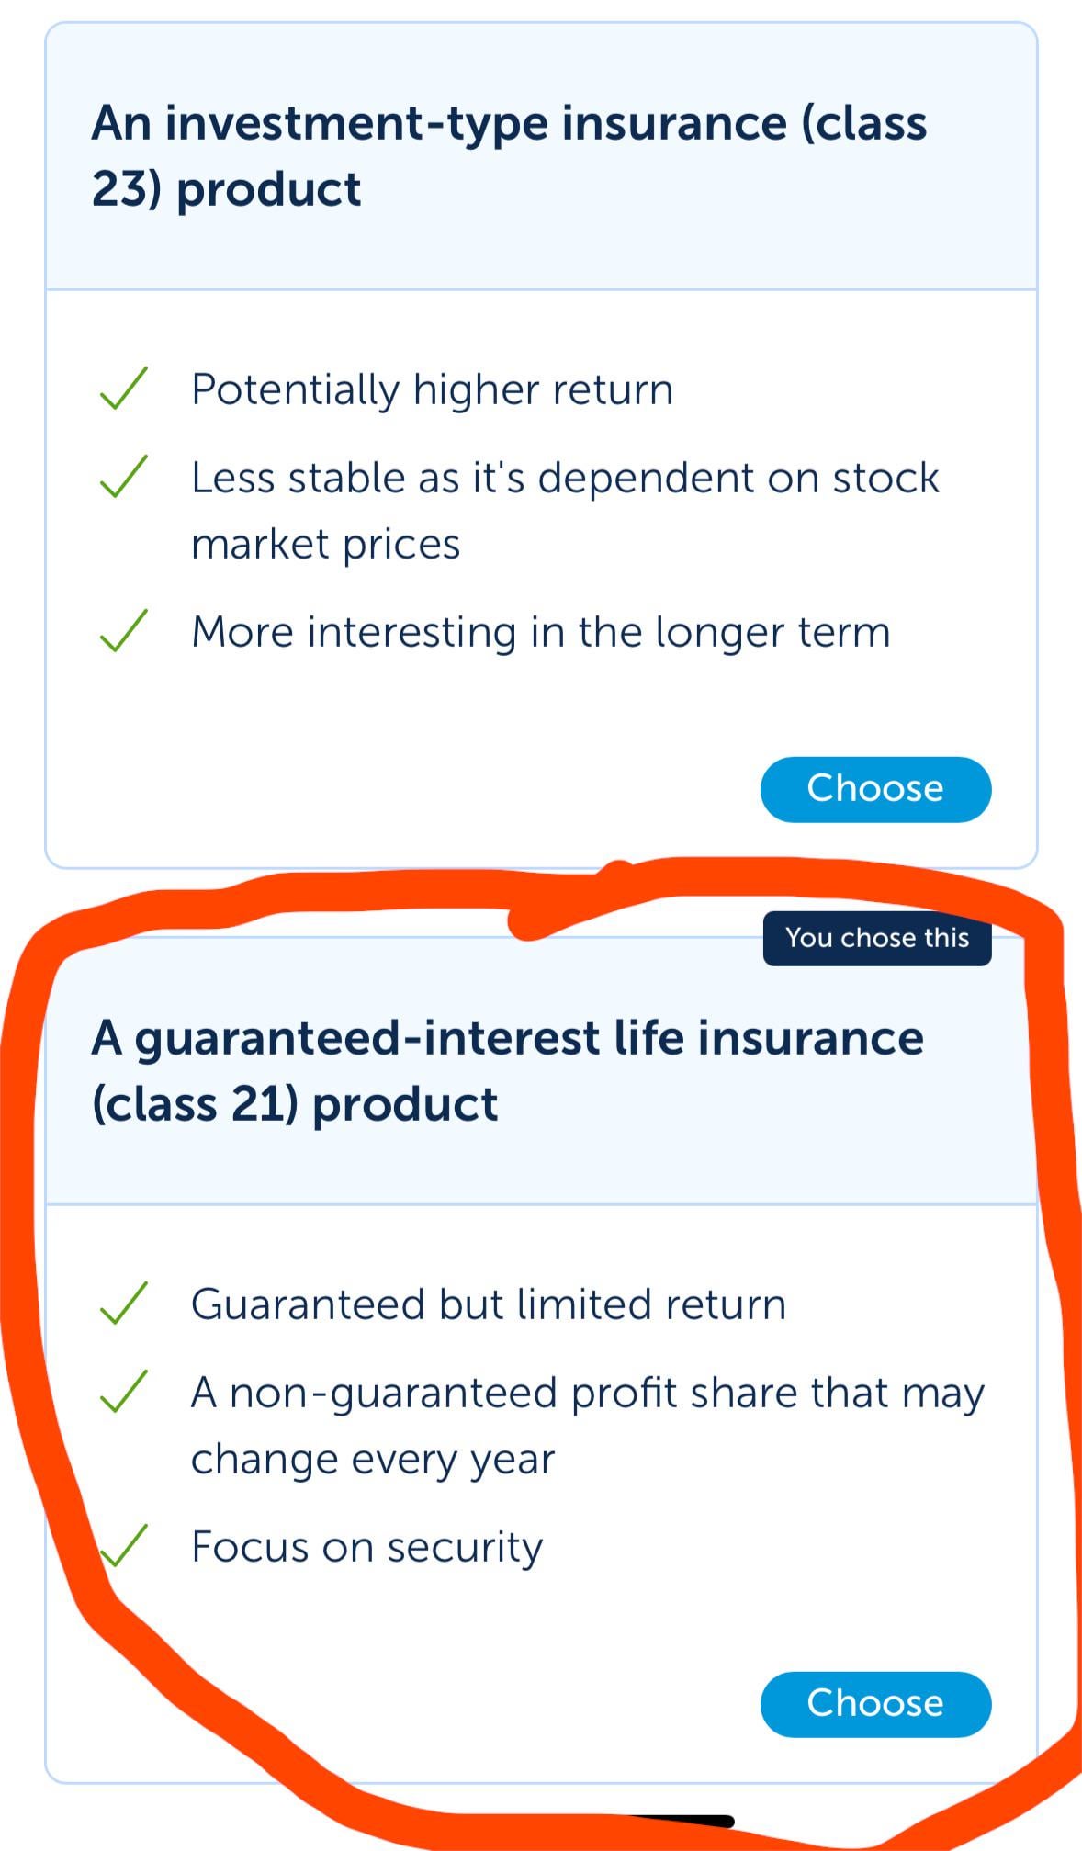Select the 'An investment-type insurance (class 23)' heading
The height and width of the screenshot is (1851, 1082).
tap(509, 155)
